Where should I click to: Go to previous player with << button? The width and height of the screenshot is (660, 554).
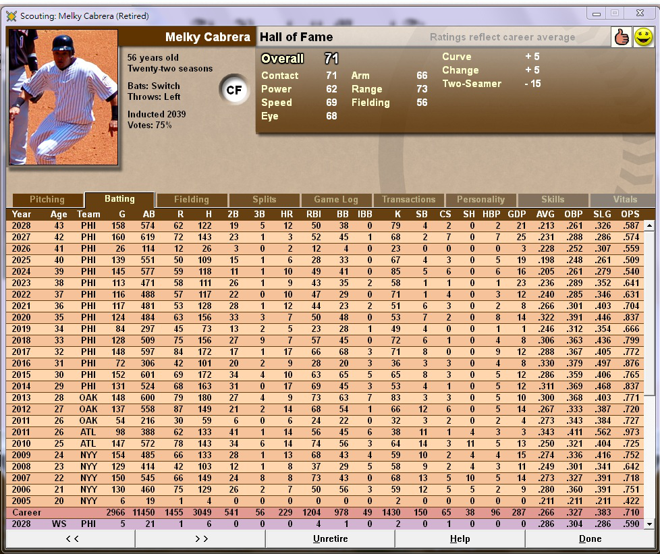(71, 539)
